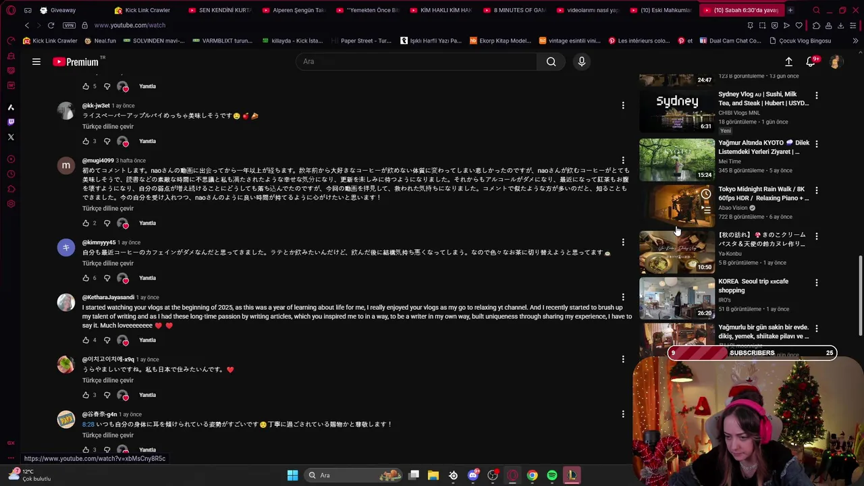Image resolution: width=864 pixels, height=486 pixels.
Task: Go back with the browser back arrow
Action: click(27, 25)
